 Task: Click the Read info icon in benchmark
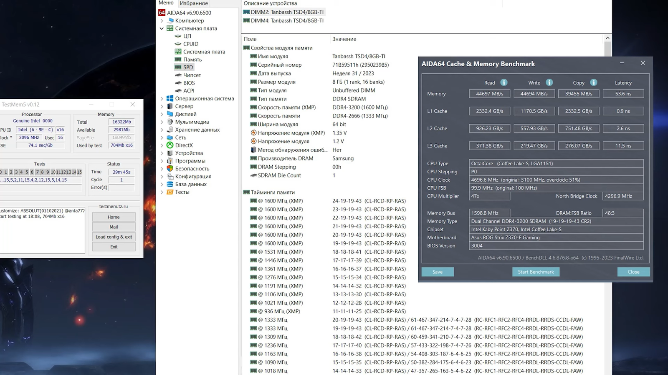[504, 82]
